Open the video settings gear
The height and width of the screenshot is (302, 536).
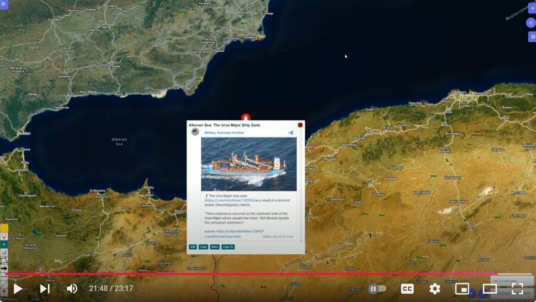[435, 289]
